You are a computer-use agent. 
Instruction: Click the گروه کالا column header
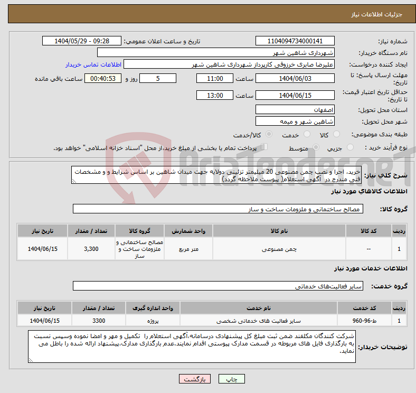click(x=139, y=231)
